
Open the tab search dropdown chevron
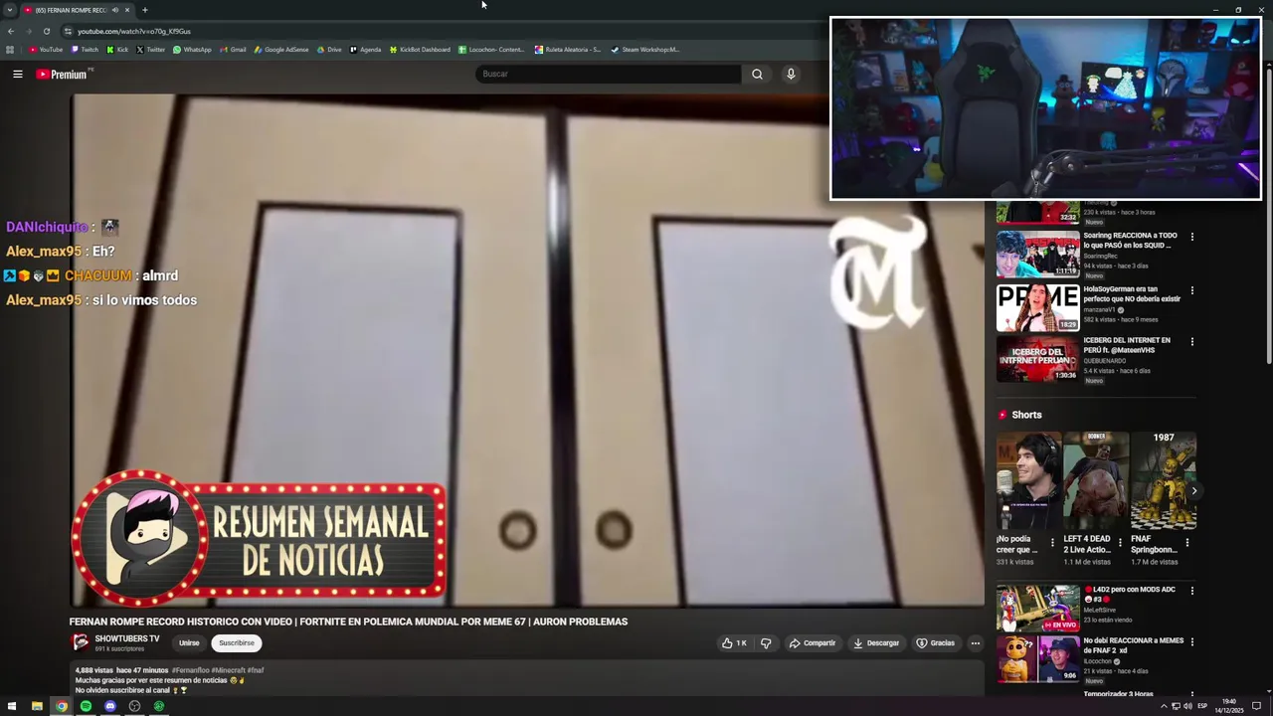point(10,10)
